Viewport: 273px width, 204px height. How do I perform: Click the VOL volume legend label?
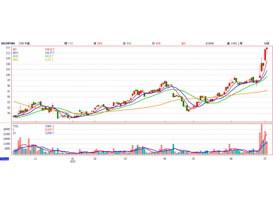tap(16, 126)
